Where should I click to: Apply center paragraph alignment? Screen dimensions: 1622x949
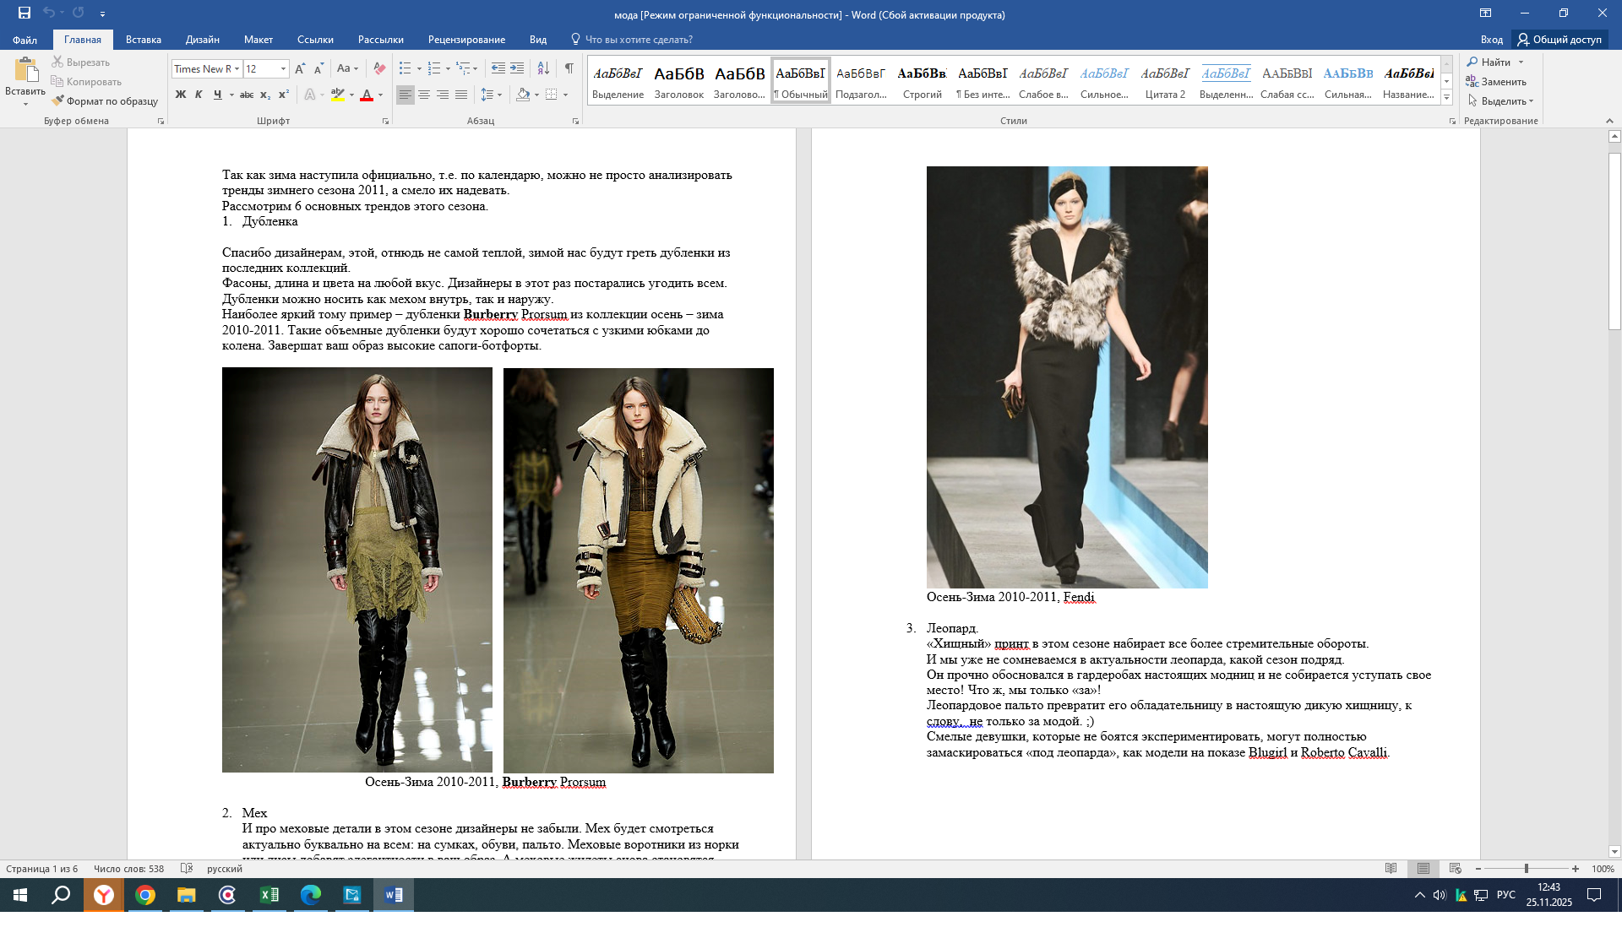click(424, 95)
